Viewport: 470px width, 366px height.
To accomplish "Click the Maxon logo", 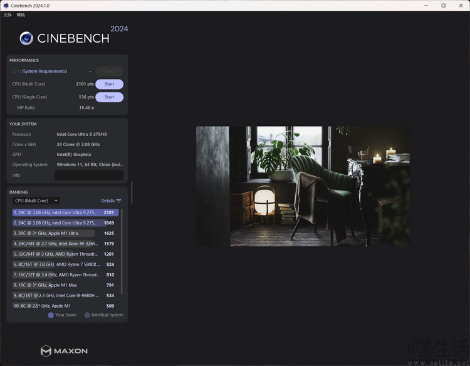I will click(64, 351).
